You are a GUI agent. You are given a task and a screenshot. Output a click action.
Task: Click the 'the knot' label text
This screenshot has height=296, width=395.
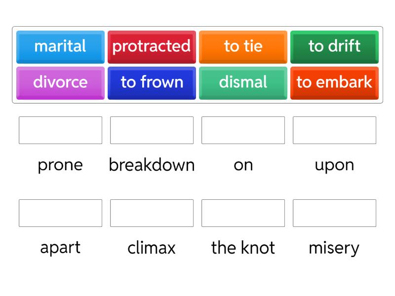(x=243, y=248)
